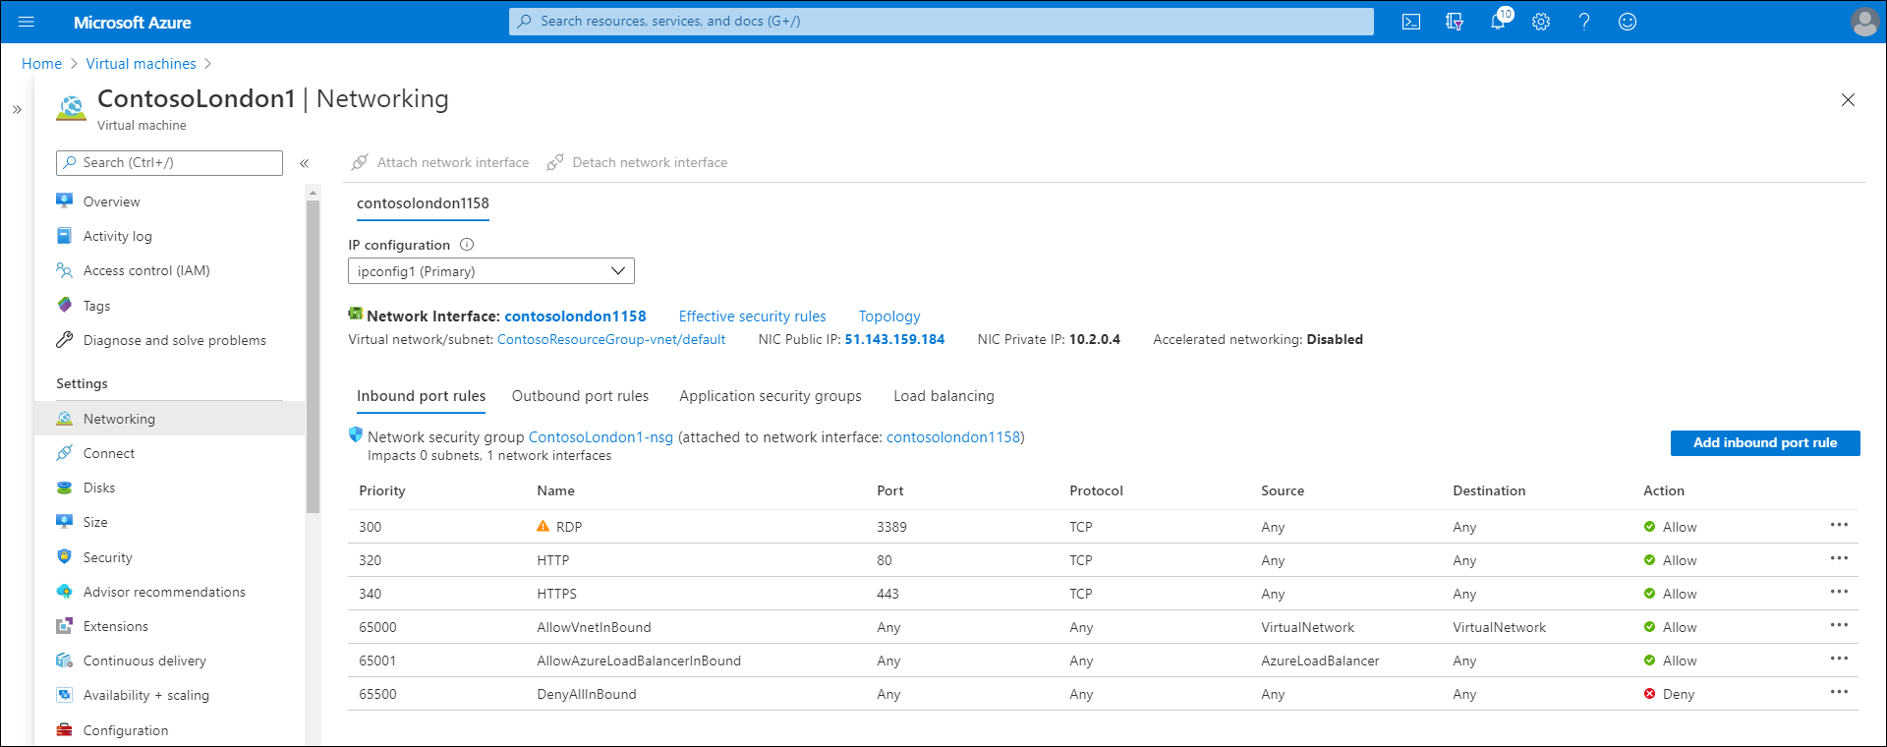
Task: Focus the resource menu Search (Ctrl+/) box
Action: (170, 163)
